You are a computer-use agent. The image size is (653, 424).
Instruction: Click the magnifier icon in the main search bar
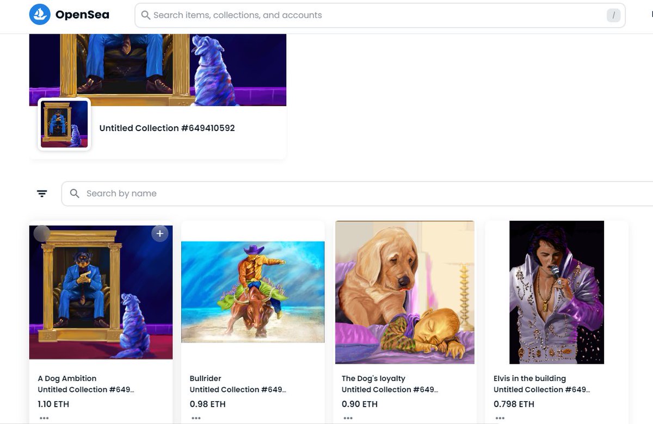(x=146, y=15)
